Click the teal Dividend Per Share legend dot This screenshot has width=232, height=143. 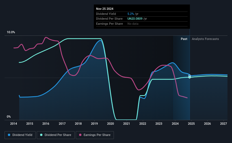tap(41, 135)
